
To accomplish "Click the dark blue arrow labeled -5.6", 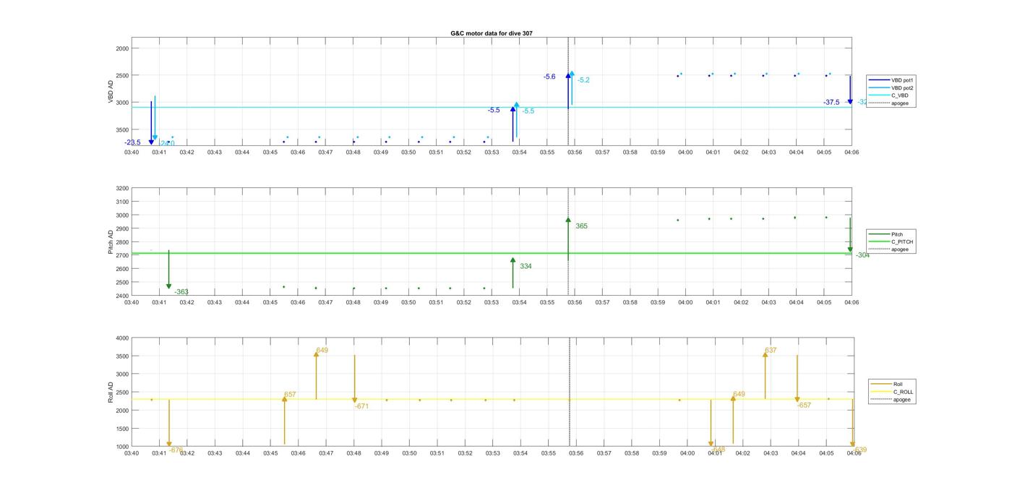I will point(568,90).
